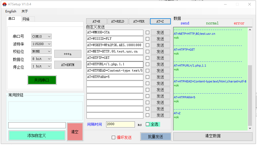The width and height of the screenshot is (257, 145).
Task: Click the +++a button
Action: pyautogui.click(x=68, y=54)
